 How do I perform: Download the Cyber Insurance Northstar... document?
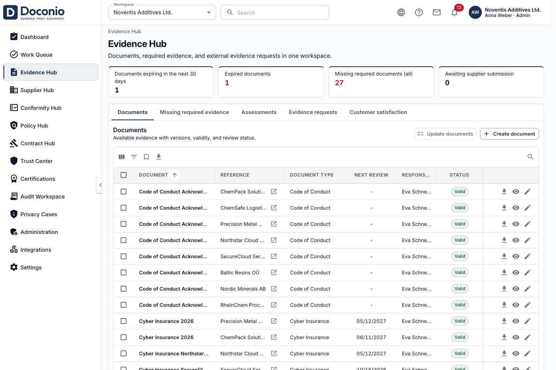[x=504, y=353]
